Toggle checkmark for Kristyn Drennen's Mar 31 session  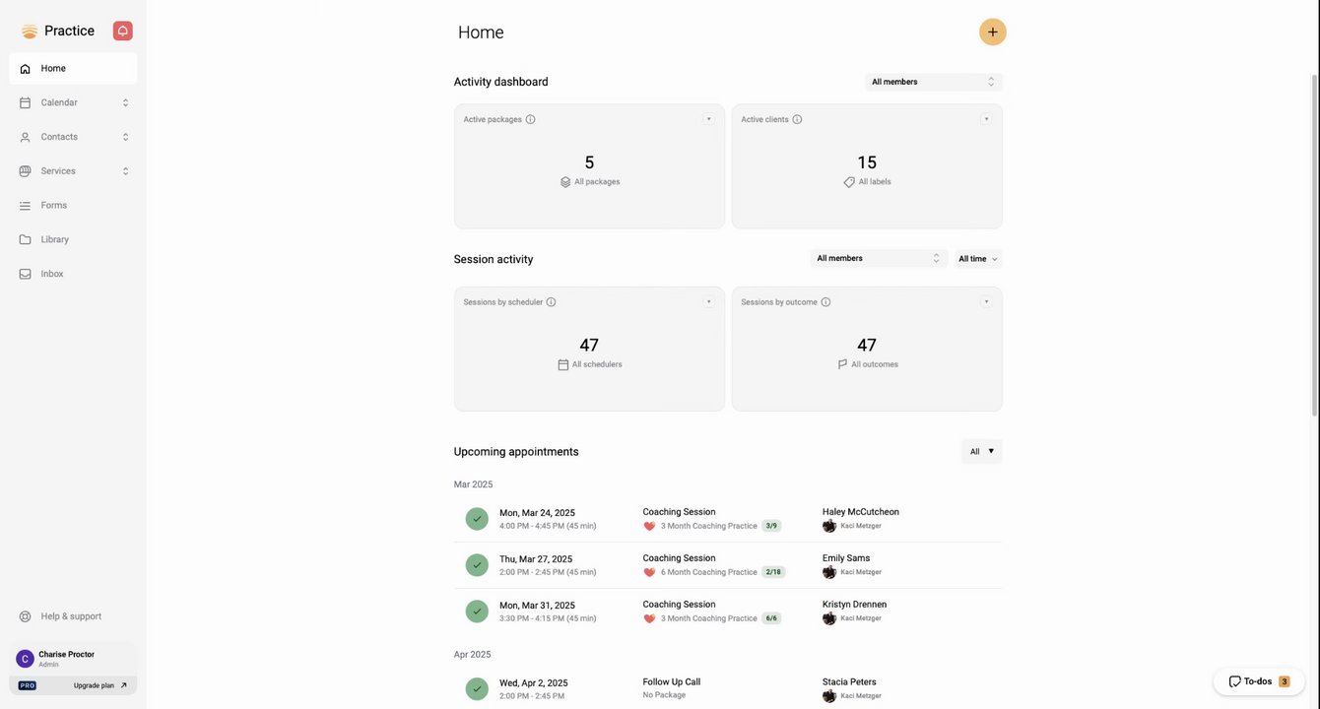[x=477, y=612]
